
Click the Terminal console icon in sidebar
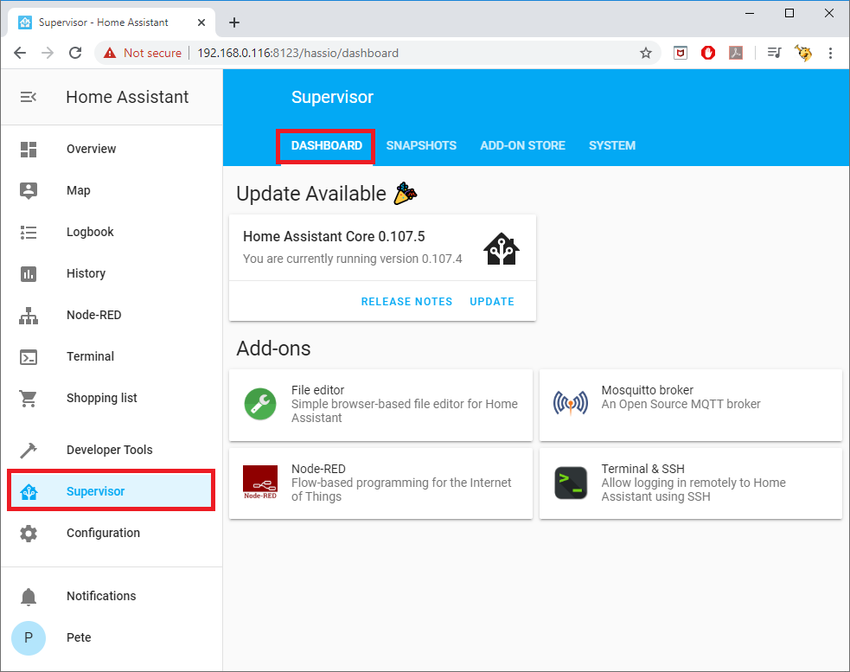(29, 357)
